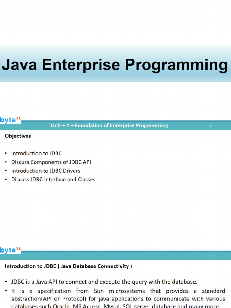Click the Oracle, MS Access, Mysql line
The height and width of the screenshot is (308, 231).
coord(115,306)
